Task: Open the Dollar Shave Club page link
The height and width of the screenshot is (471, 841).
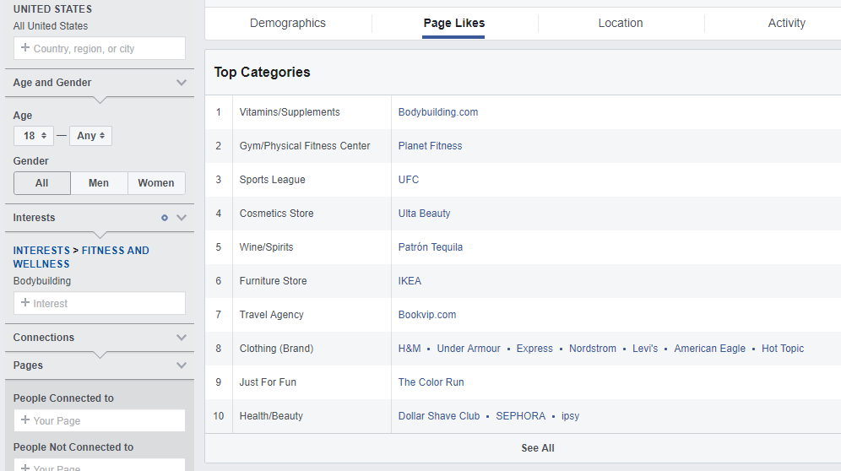Action: point(439,416)
